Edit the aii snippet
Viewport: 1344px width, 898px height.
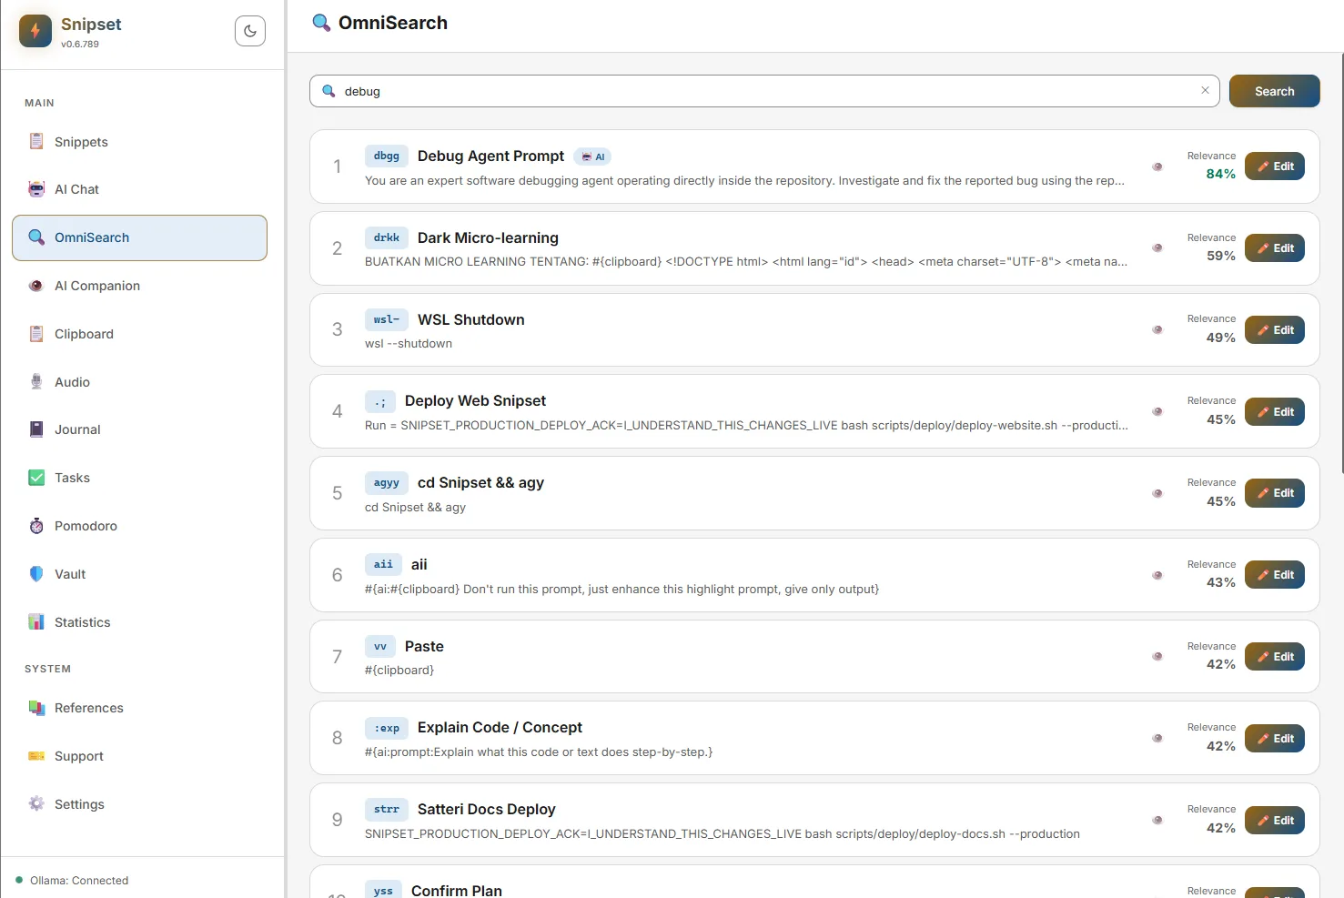(x=1275, y=575)
